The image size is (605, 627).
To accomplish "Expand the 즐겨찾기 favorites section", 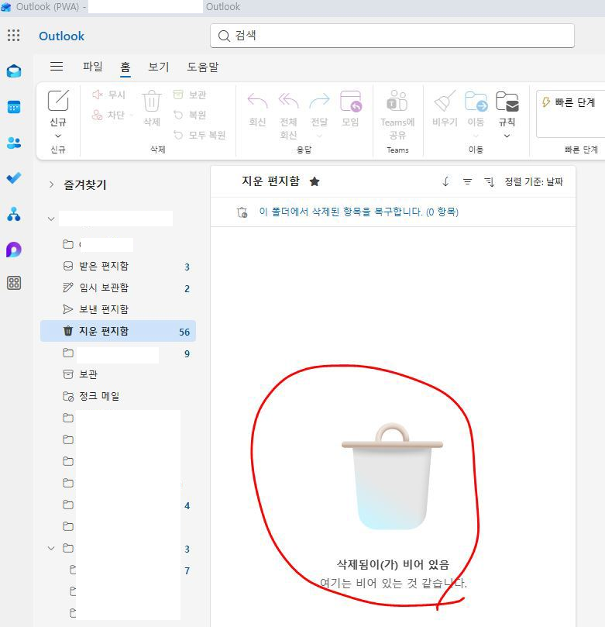I will click(x=51, y=184).
